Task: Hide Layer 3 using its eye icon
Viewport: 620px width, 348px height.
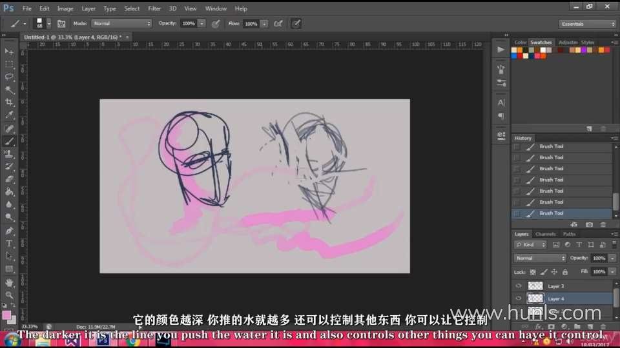Action: click(518, 285)
